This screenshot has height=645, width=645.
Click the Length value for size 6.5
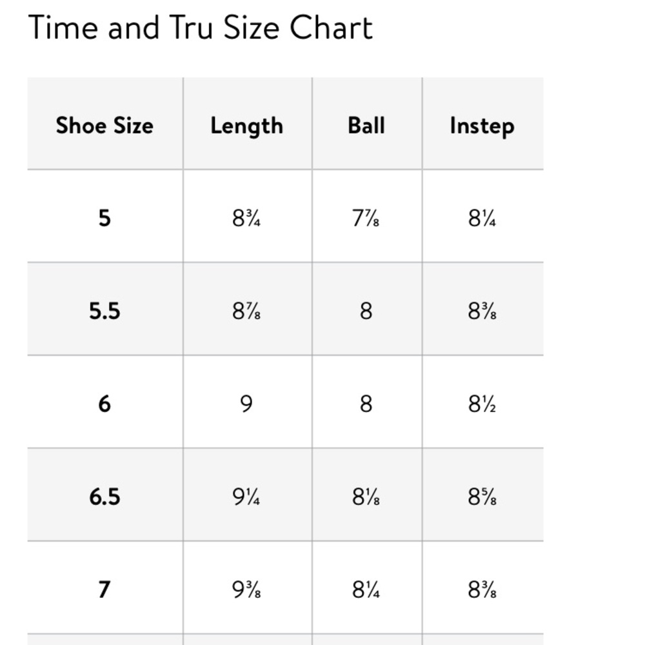246,497
